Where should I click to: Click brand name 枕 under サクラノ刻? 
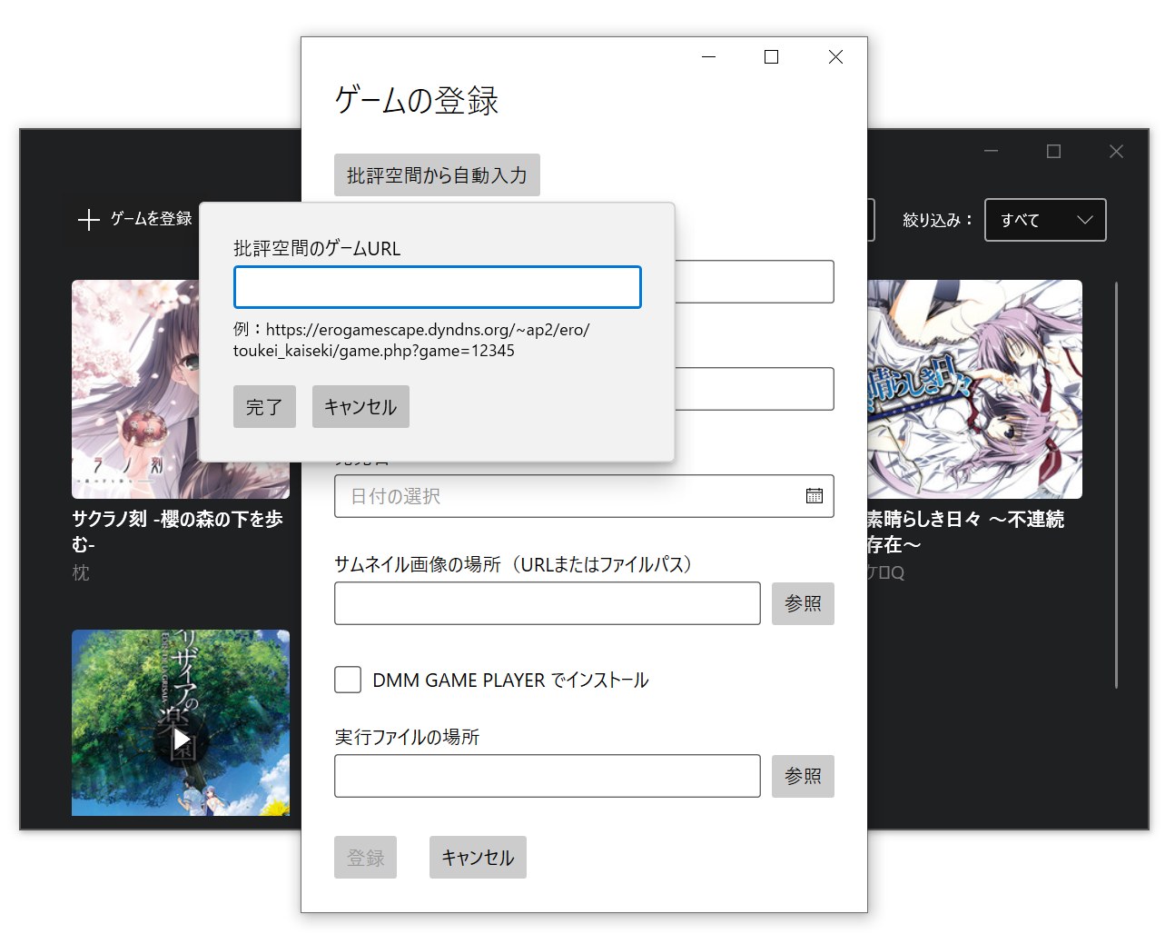(81, 572)
